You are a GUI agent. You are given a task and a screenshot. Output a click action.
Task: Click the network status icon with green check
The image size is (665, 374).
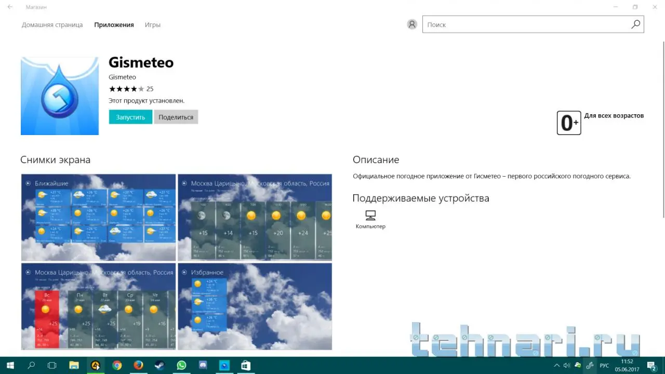coord(578,365)
